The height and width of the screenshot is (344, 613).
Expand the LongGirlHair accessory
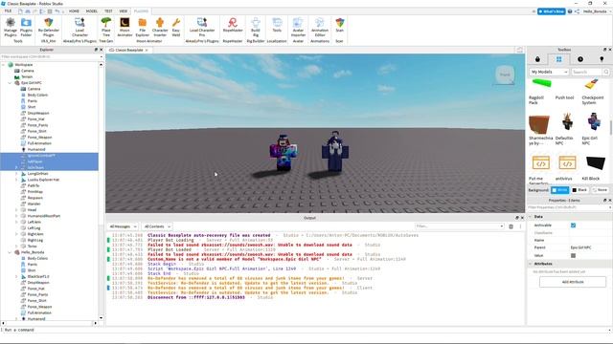click(x=16, y=174)
